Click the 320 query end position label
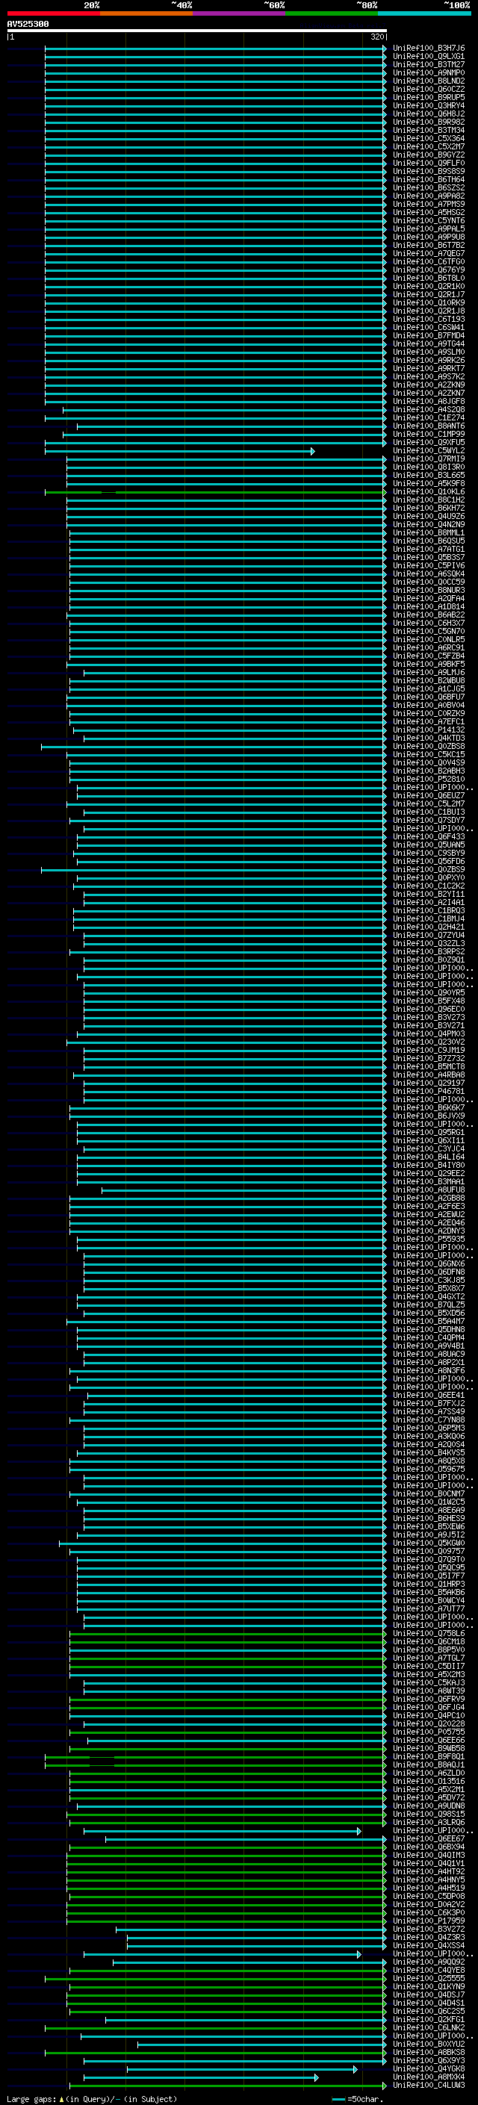 pos(376,37)
